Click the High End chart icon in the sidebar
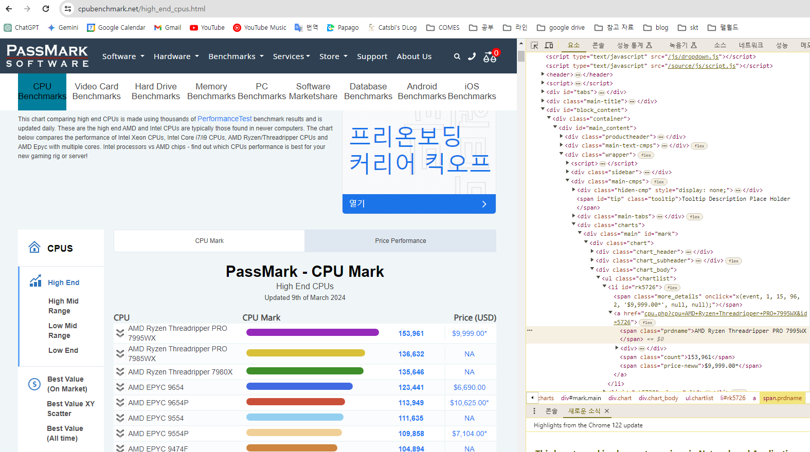Viewport: 810px width, 452px height. point(35,281)
